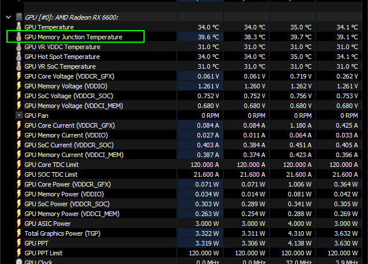This screenshot has height=264, width=368.
Task: Select the GPU PPT Limit label
Action: pyautogui.click(x=43, y=254)
